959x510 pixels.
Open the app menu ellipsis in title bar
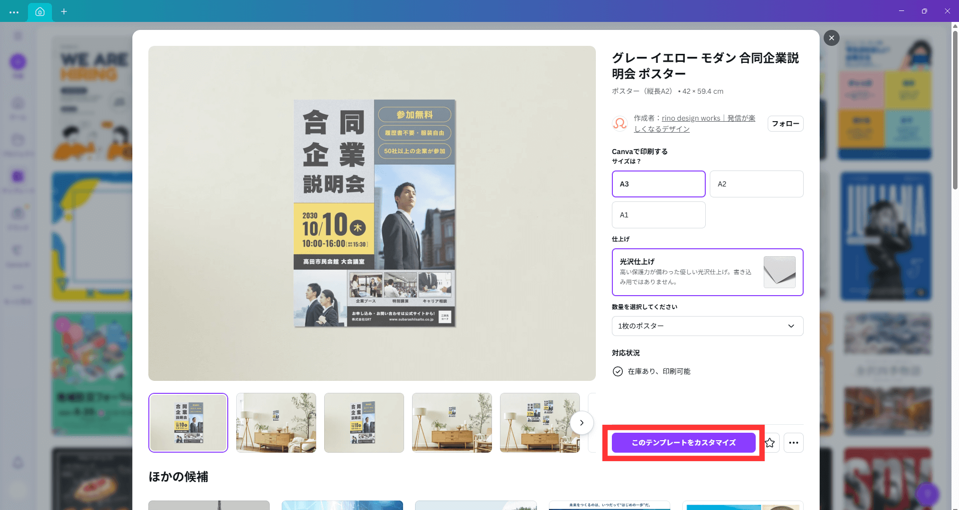[14, 12]
